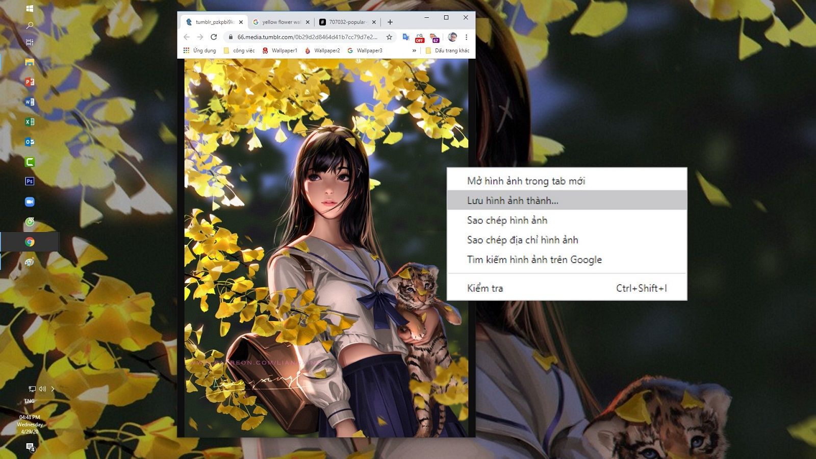Image resolution: width=816 pixels, height=459 pixels.
Task: Open Excel from the taskbar
Action: (x=29, y=121)
